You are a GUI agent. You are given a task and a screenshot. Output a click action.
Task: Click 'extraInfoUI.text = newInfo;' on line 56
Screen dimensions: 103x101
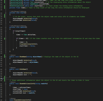coord(24,93)
